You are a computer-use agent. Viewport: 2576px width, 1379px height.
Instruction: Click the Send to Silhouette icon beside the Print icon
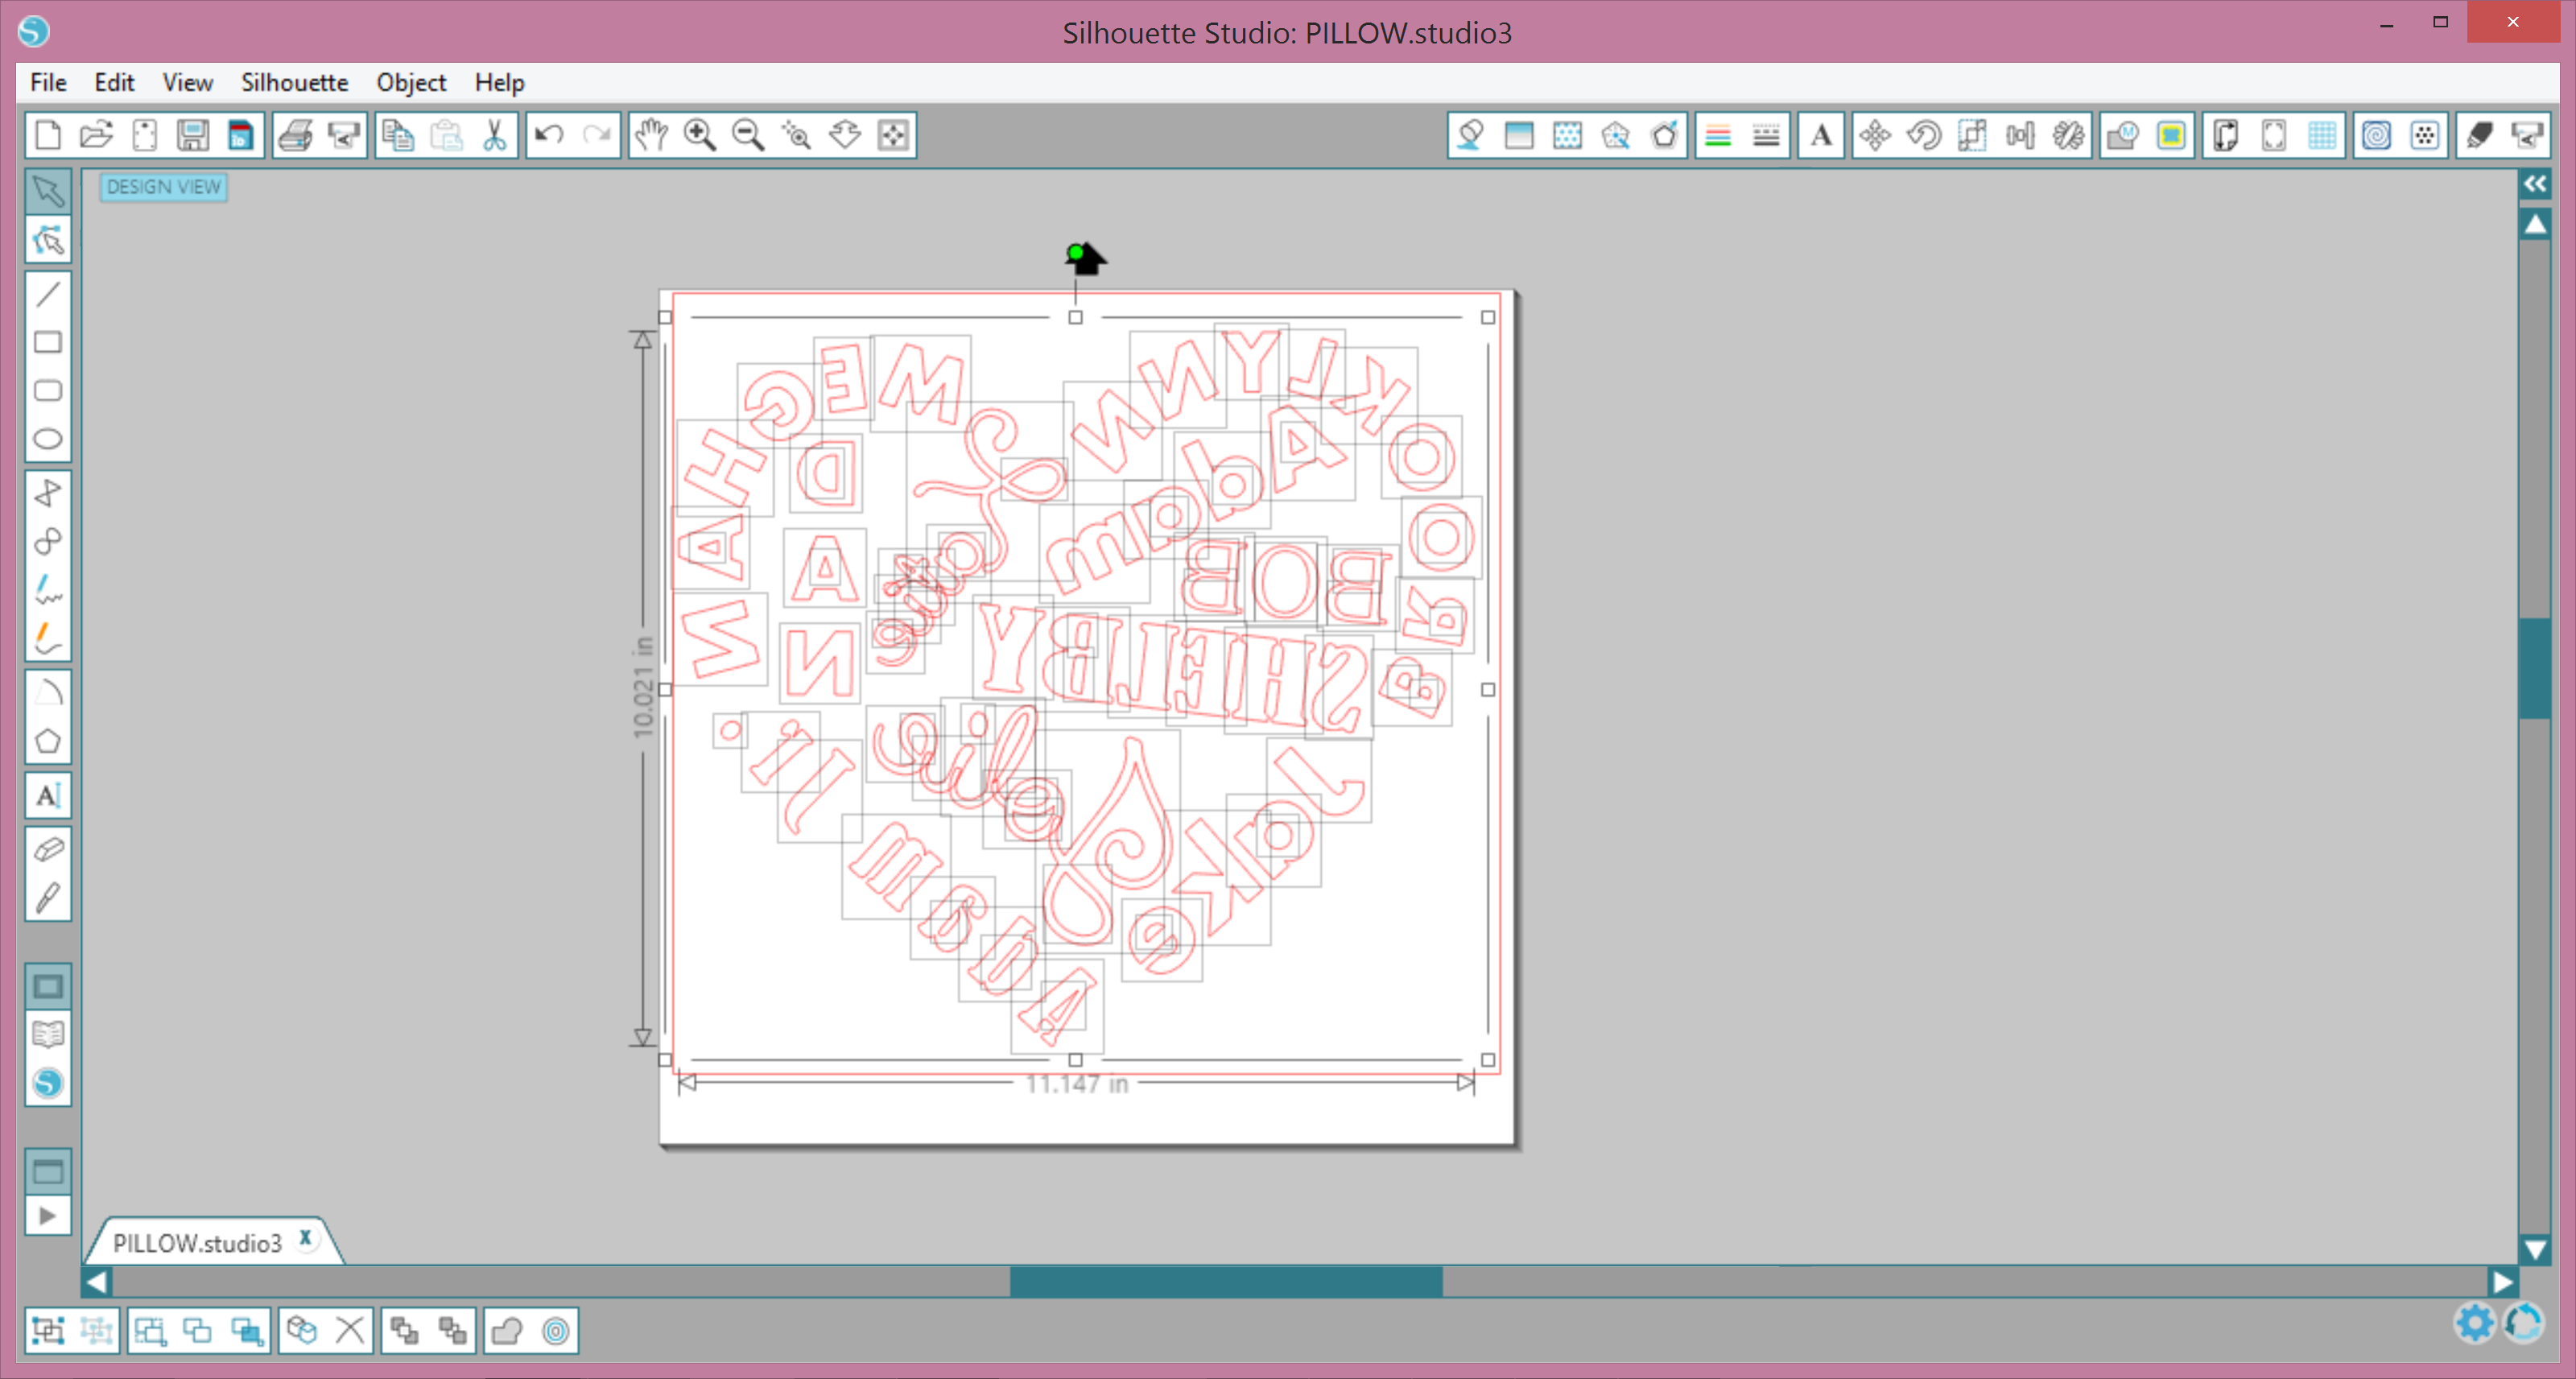pos(344,135)
